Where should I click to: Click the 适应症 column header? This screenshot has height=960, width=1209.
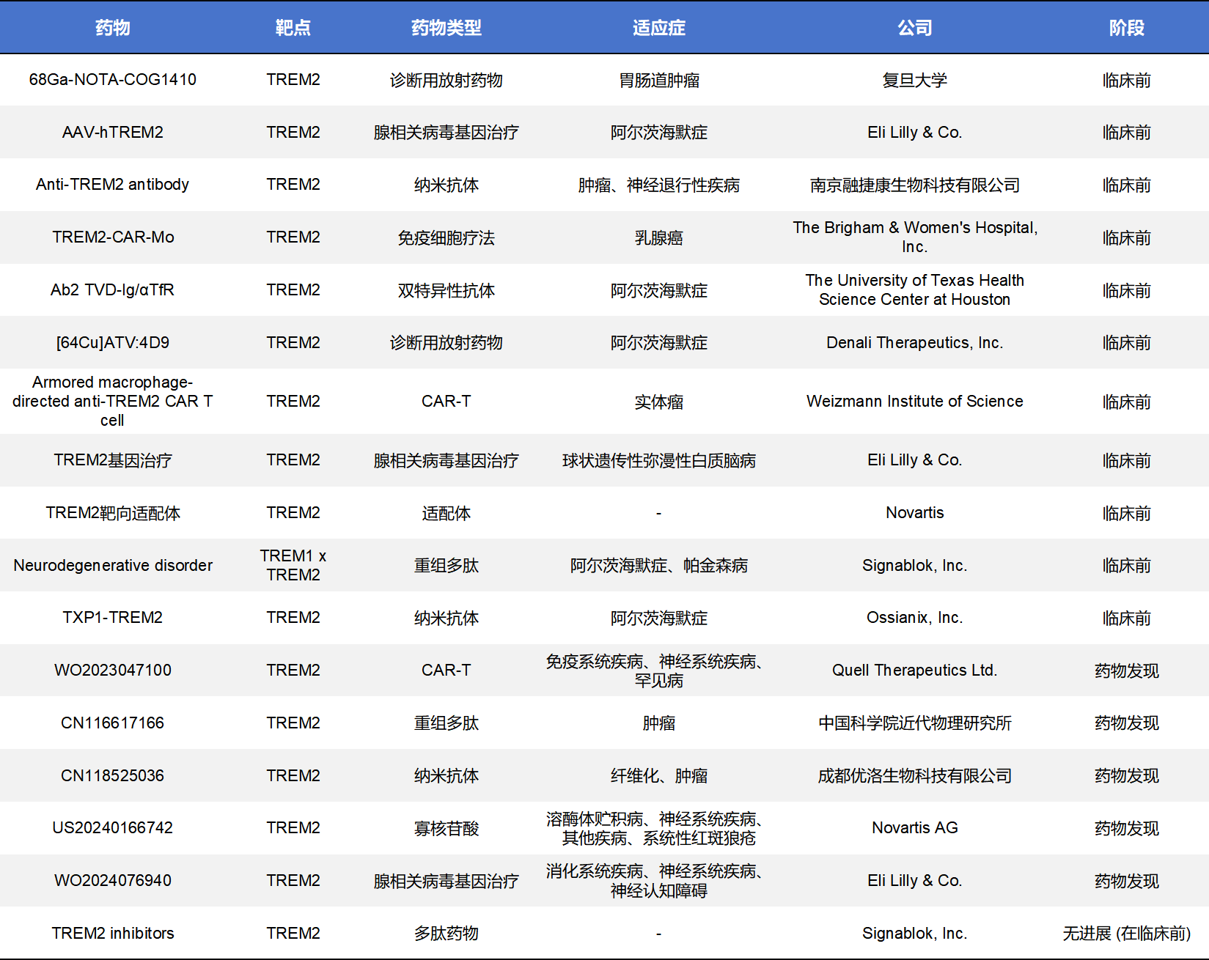pos(658,28)
